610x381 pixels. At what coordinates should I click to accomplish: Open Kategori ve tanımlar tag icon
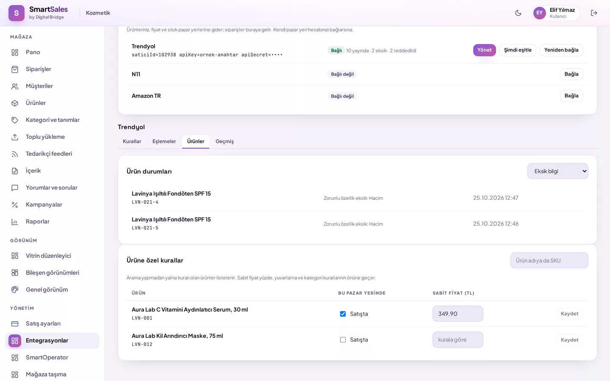(15, 120)
